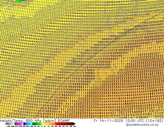Pick the green swatch in the legend
The height and width of the screenshot is (127, 164).
(x=35, y=124)
